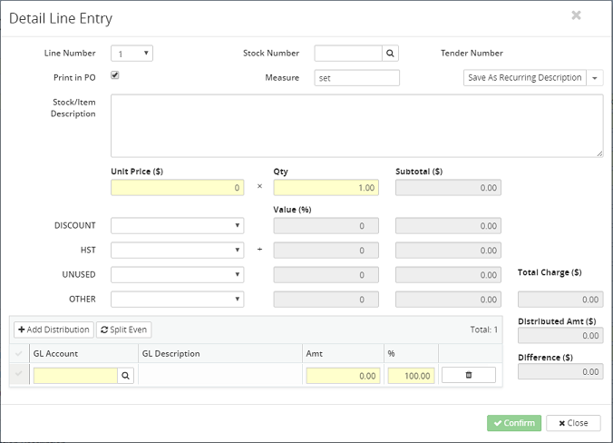Click the trash icon to delete distribution row

coord(468,375)
